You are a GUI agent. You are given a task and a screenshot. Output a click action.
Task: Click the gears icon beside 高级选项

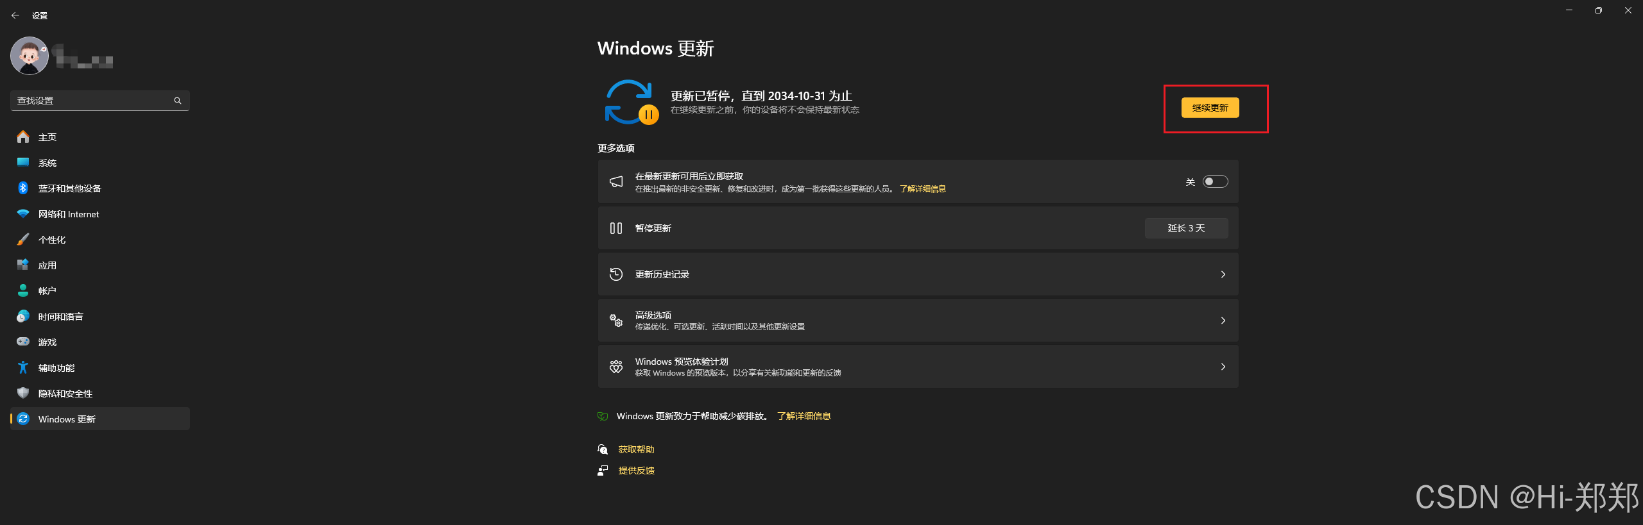tap(616, 321)
